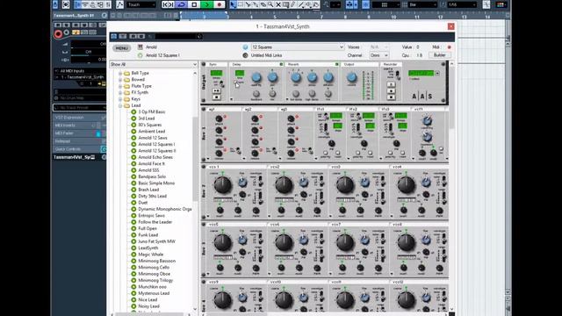Select the Range Selection tool
562x316 pixels.
click(x=241, y=4)
